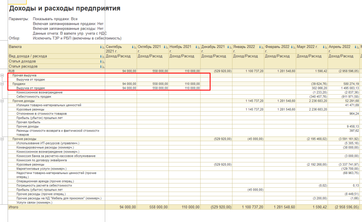Click the value (2 192 268,00)
The image size is (362, 222).
317,164
